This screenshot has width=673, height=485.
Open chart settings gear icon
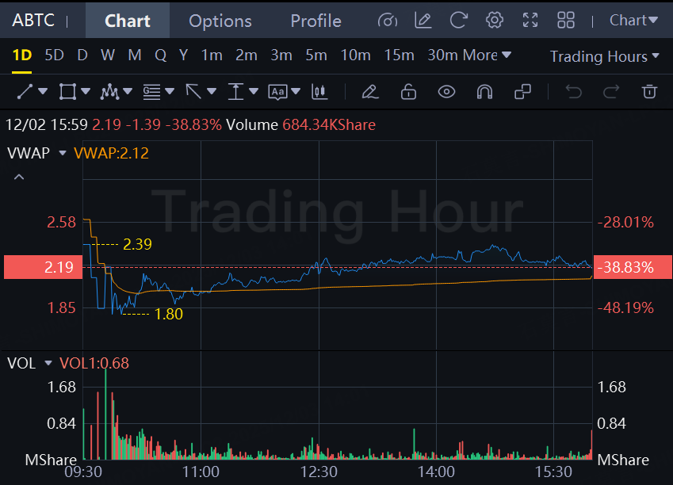[495, 21]
